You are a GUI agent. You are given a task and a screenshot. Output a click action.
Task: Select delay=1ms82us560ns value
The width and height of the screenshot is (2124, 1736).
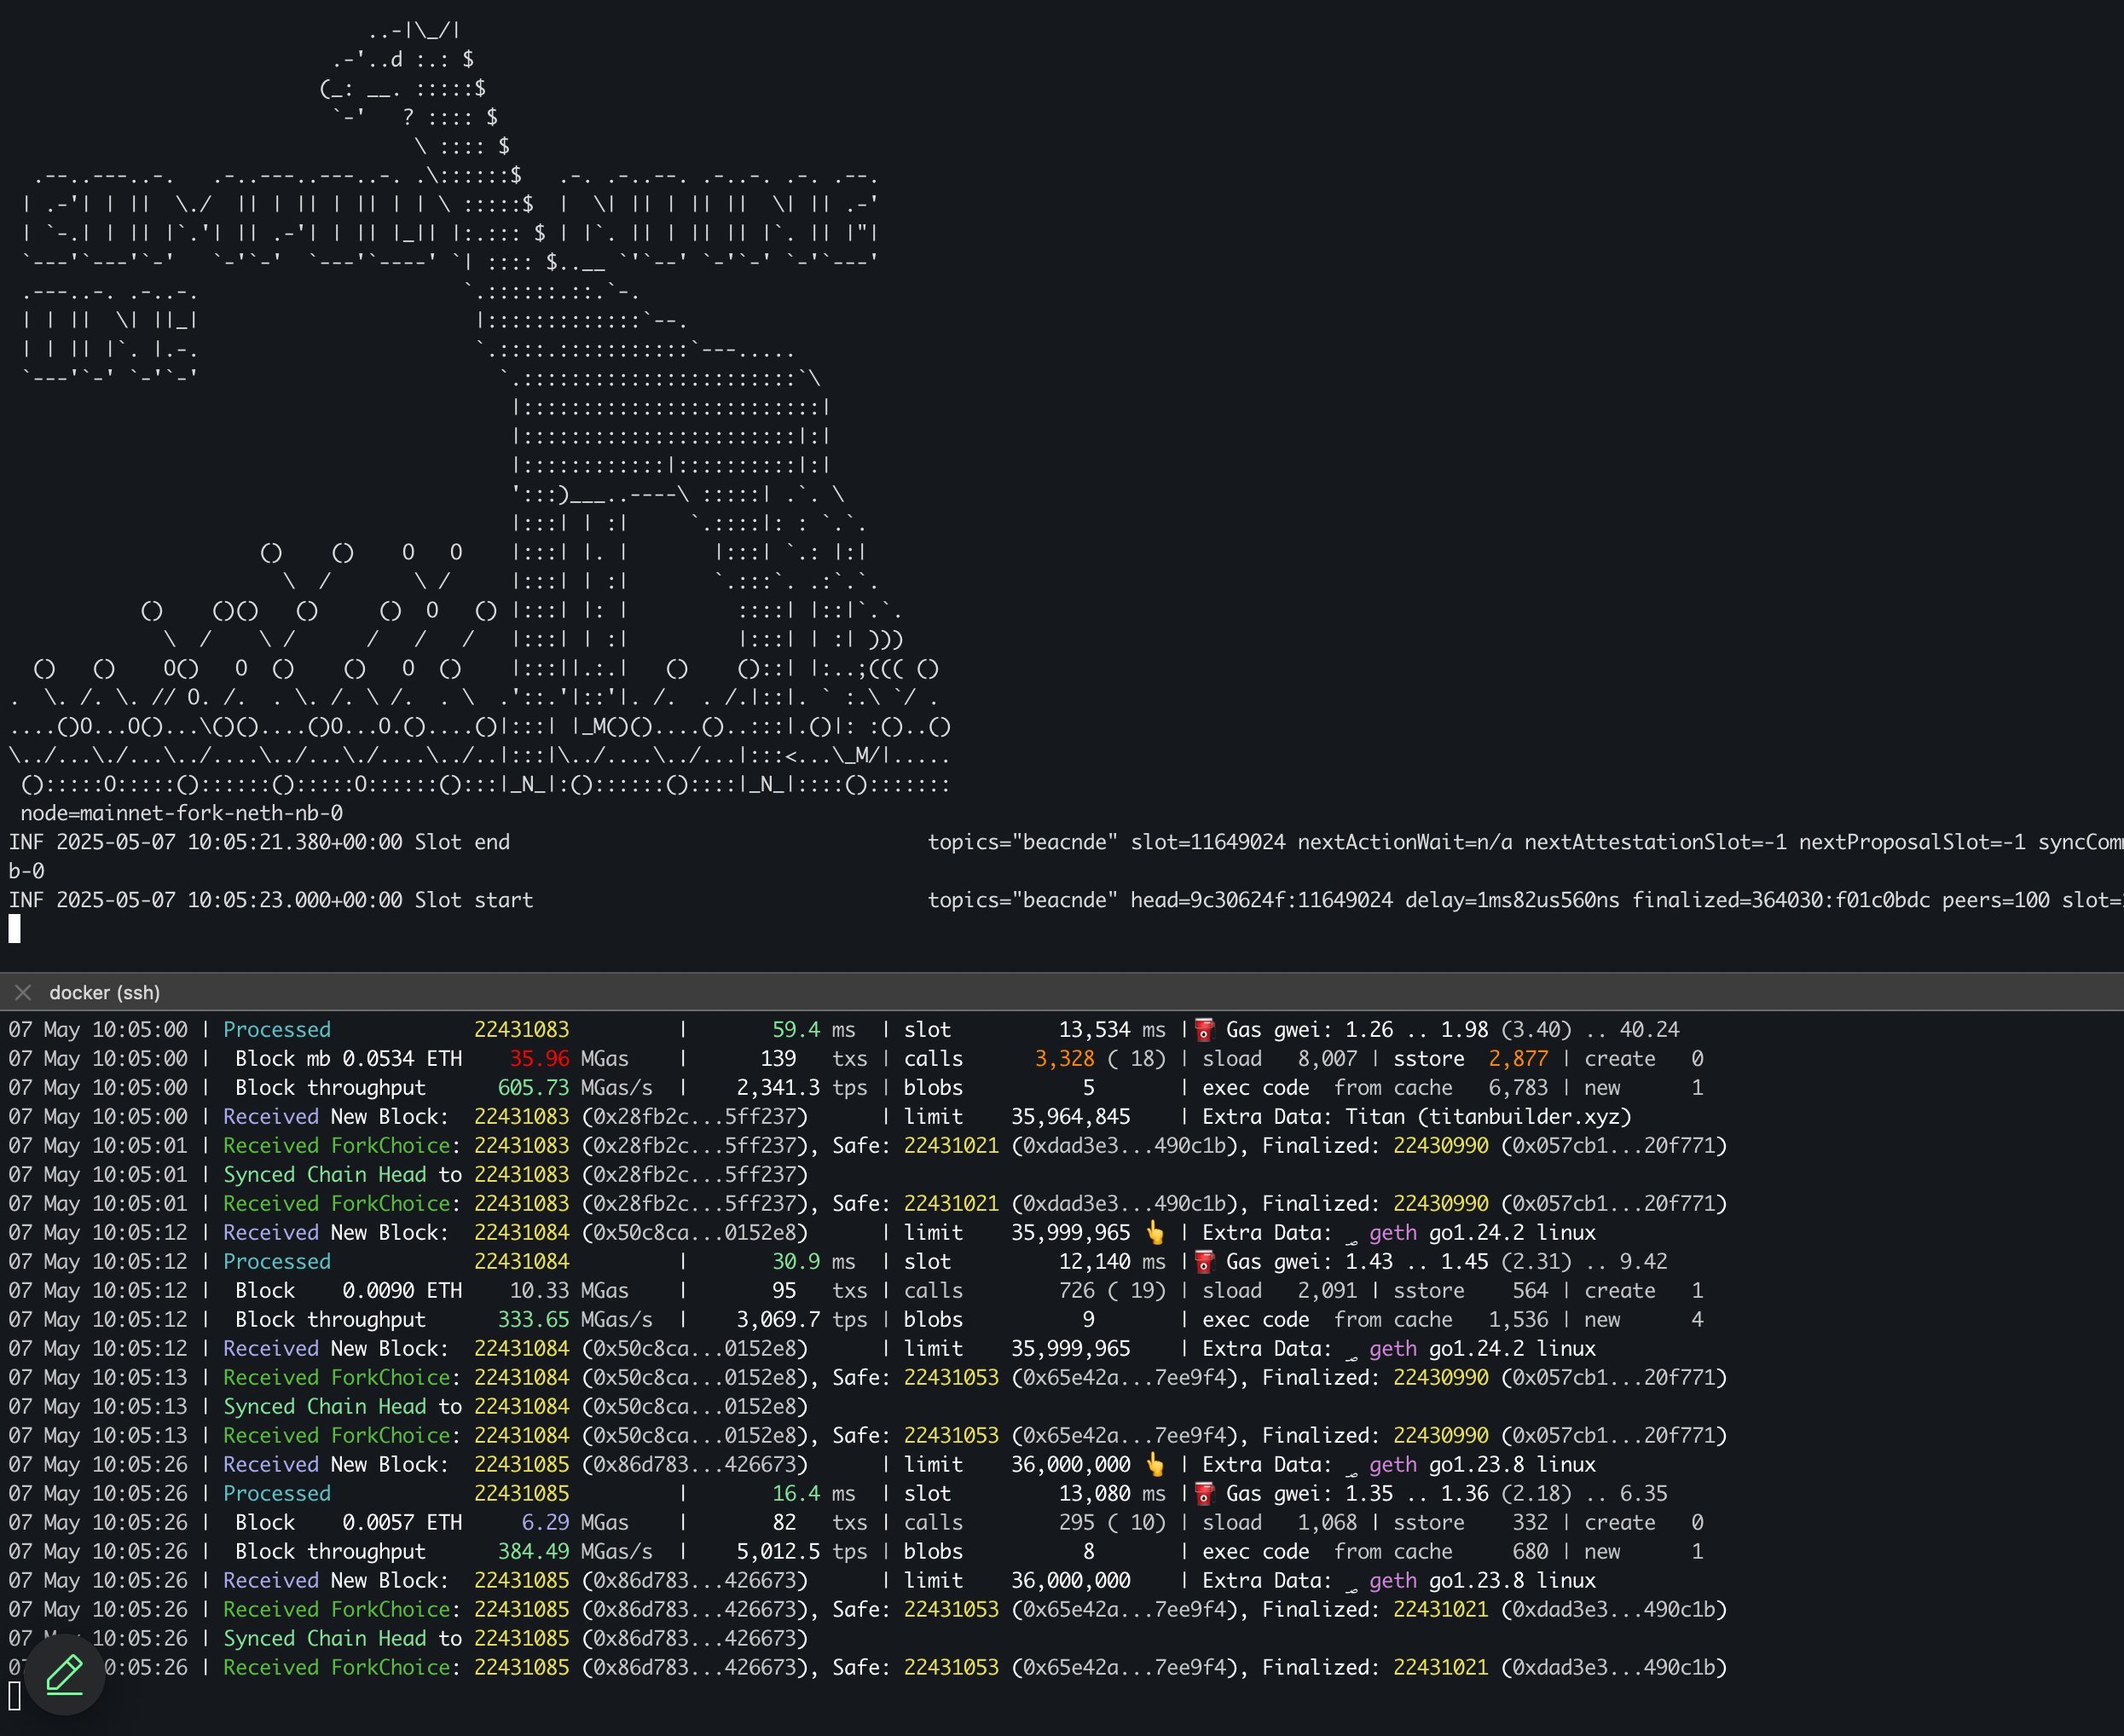pos(1512,900)
